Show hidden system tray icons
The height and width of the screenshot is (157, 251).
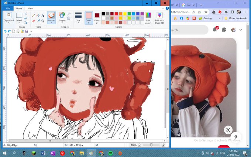click(x=198, y=153)
